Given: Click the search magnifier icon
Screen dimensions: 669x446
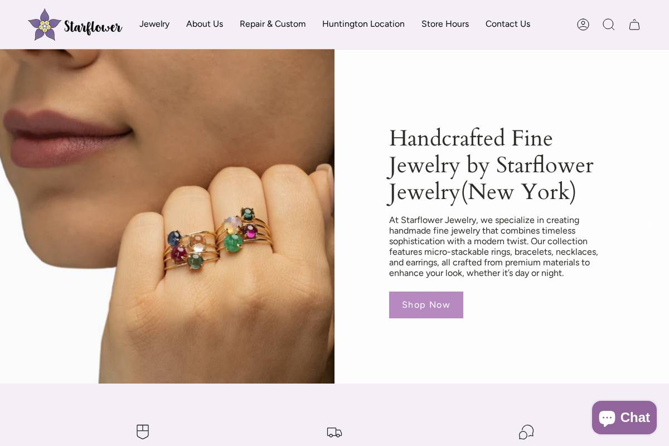Looking at the screenshot, I should [x=609, y=25].
